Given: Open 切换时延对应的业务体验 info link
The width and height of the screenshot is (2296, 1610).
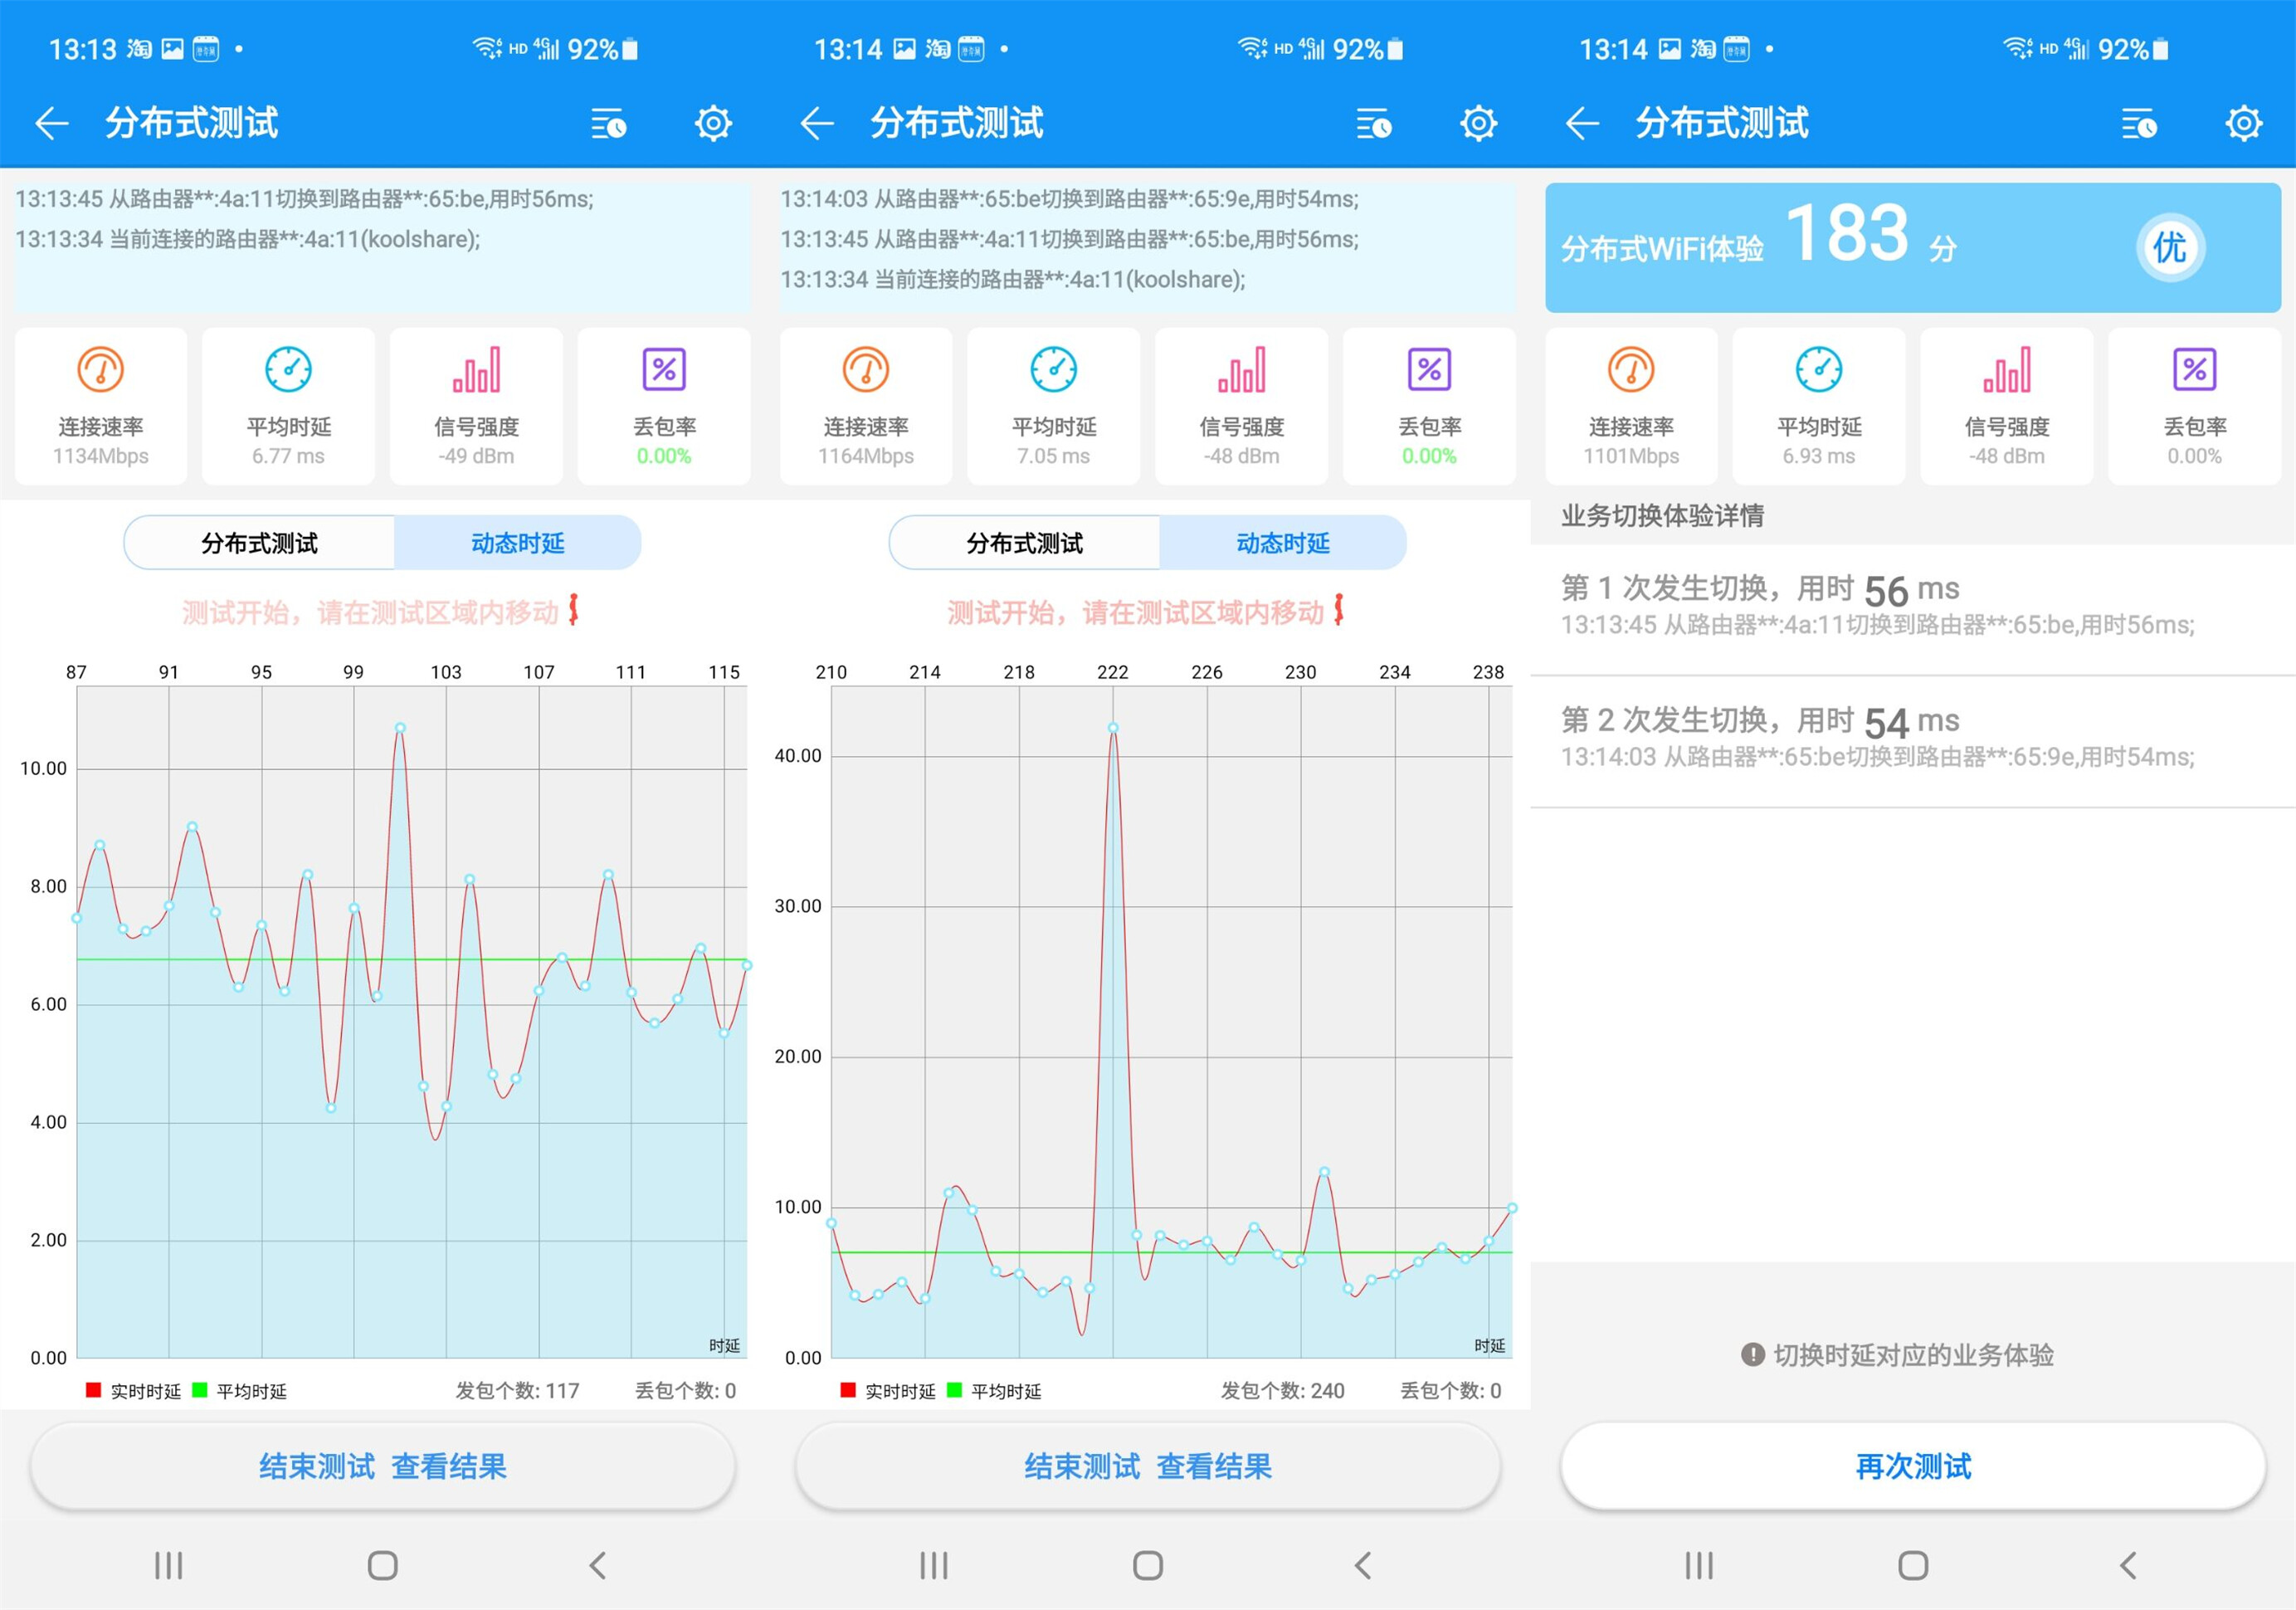Looking at the screenshot, I should pos(1897,1355).
